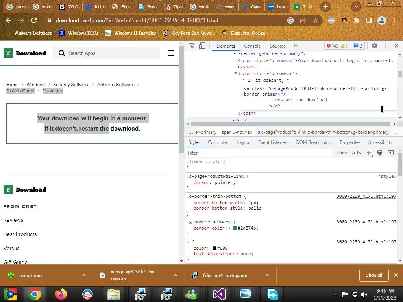Select span.u-nowrap in the breadcrumb bar
Screen dimensions: 403x302
click(237, 132)
